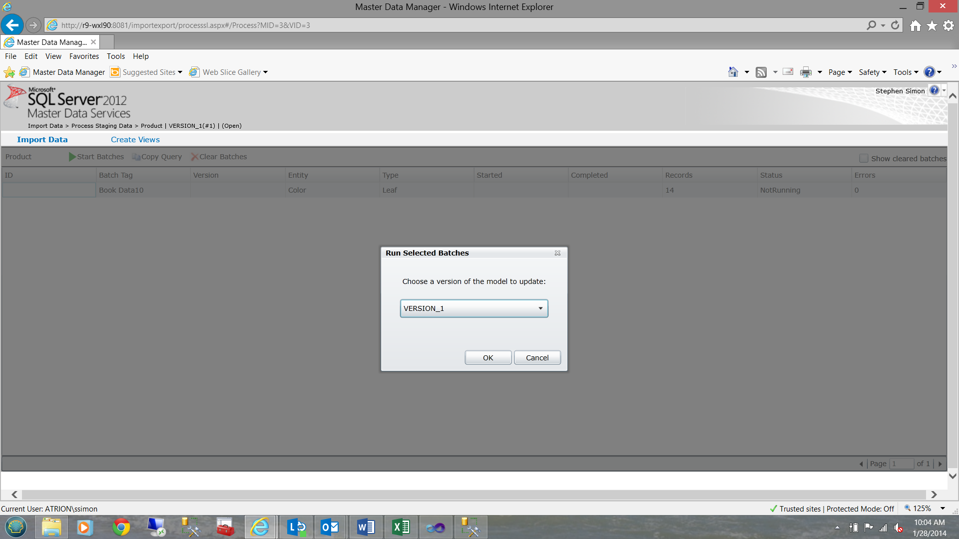Open the Favorites menu
Screen dimensions: 959x539
point(84,56)
